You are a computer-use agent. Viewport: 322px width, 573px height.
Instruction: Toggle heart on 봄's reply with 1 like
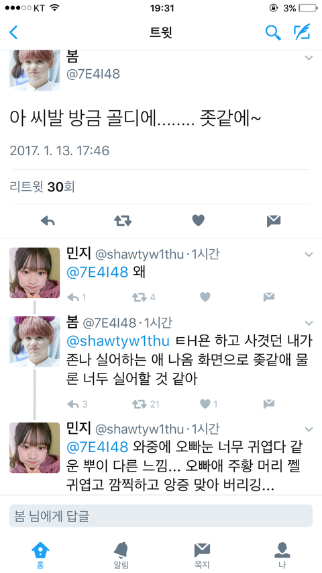[209, 404]
